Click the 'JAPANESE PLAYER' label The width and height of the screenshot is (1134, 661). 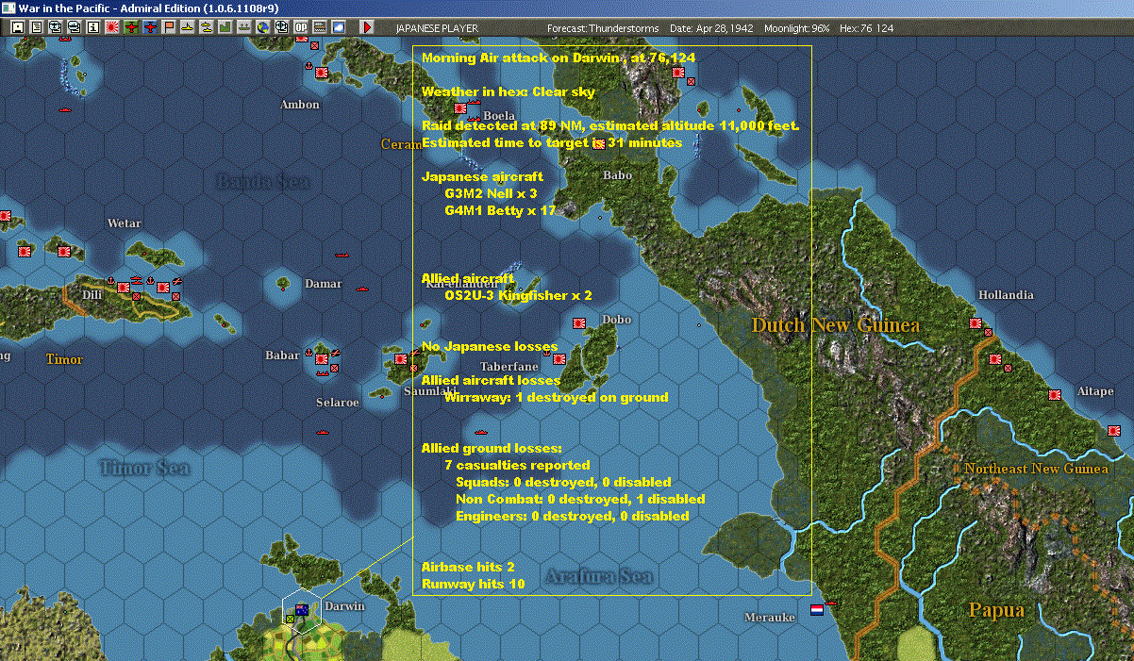pyautogui.click(x=436, y=28)
